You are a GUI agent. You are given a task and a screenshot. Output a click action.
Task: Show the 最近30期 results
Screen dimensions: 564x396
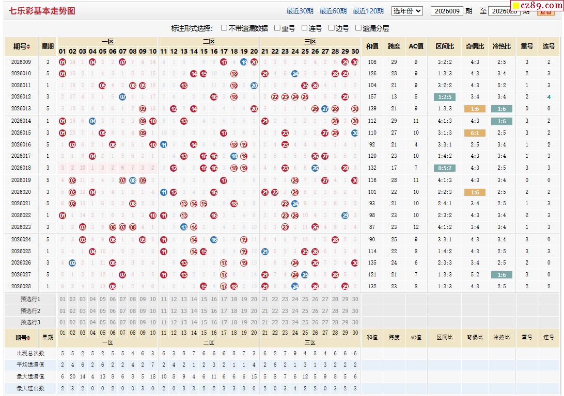(300, 11)
